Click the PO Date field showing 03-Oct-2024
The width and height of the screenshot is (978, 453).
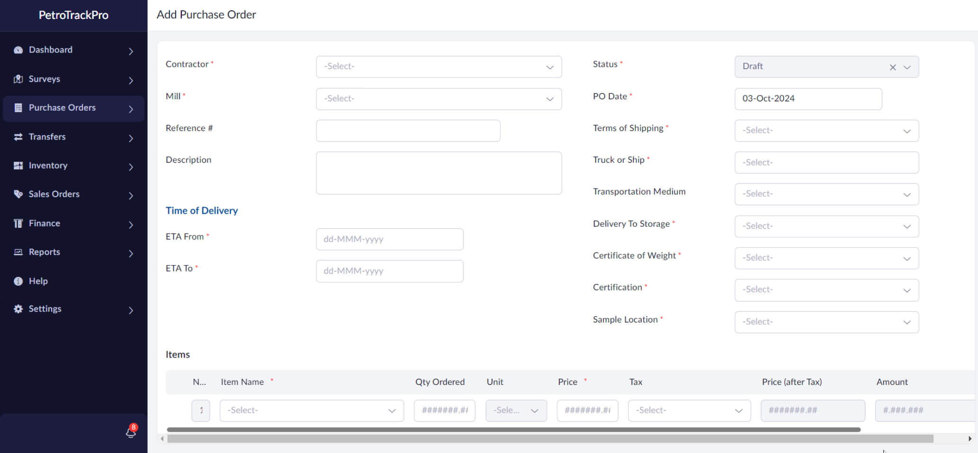tap(808, 99)
